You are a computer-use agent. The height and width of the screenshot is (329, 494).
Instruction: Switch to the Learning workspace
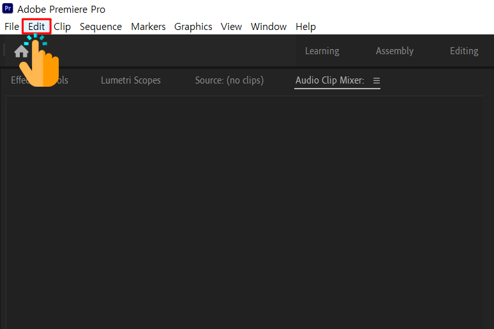coord(322,51)
